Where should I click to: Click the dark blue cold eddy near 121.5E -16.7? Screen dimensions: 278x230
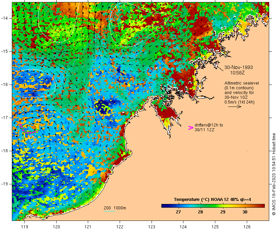(x=105, y=107)
